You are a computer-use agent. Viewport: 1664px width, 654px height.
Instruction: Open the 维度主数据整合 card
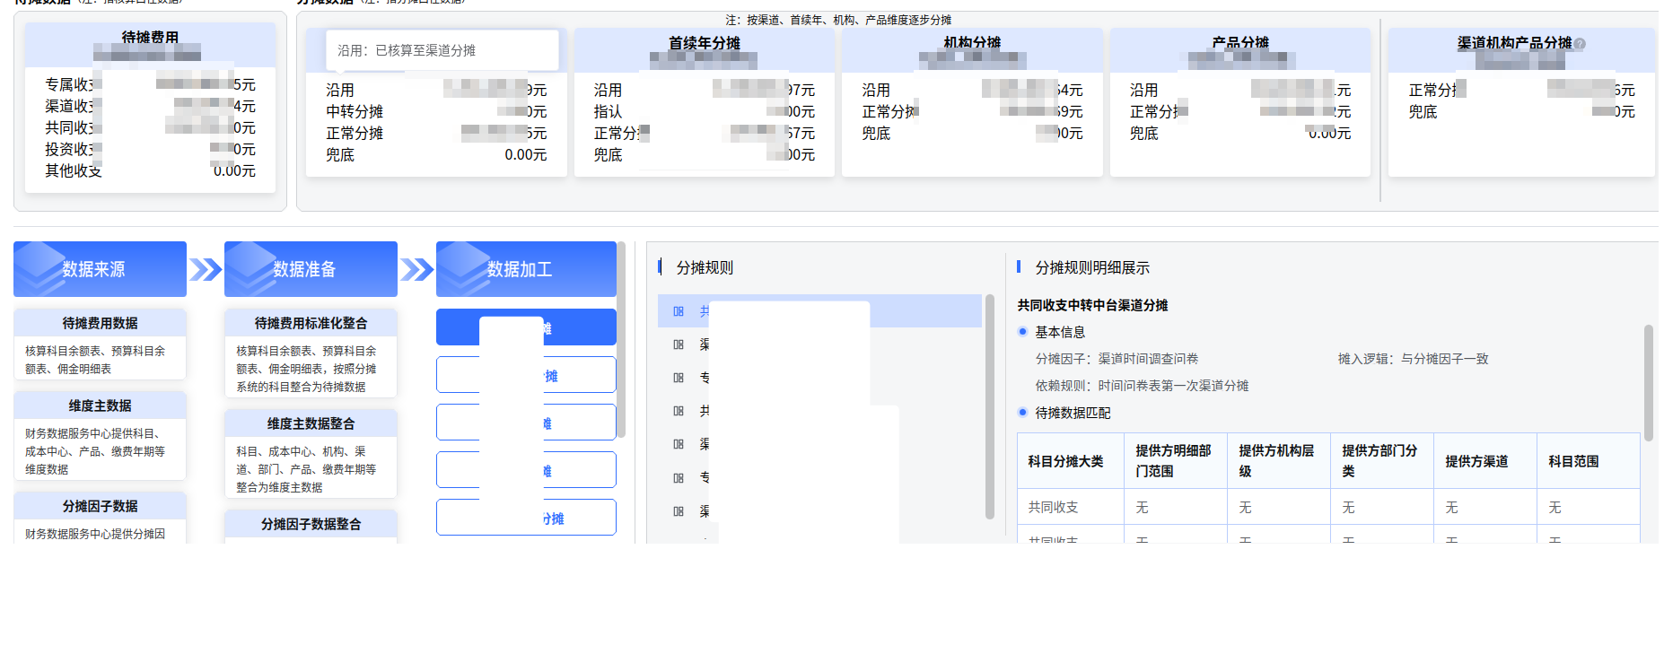[311, 454]
